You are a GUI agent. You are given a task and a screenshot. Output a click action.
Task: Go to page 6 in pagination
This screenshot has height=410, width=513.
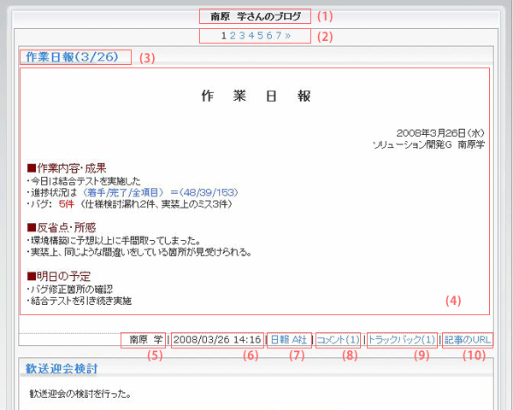click(x=269, y=35)
